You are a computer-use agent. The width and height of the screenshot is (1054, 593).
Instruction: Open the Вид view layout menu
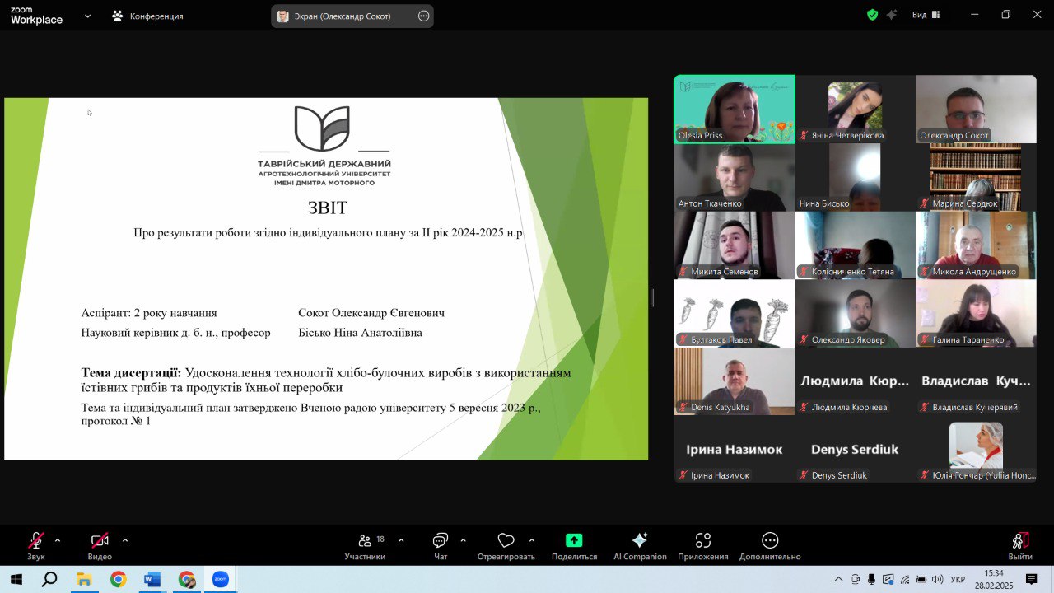(926, 15)
